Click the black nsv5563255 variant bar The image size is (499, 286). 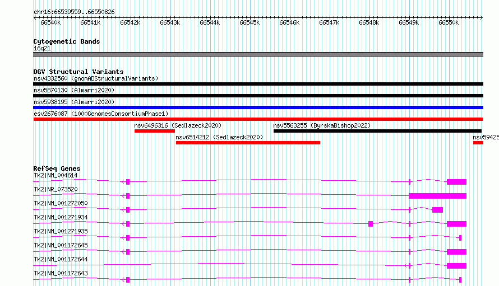coord(377,131)
